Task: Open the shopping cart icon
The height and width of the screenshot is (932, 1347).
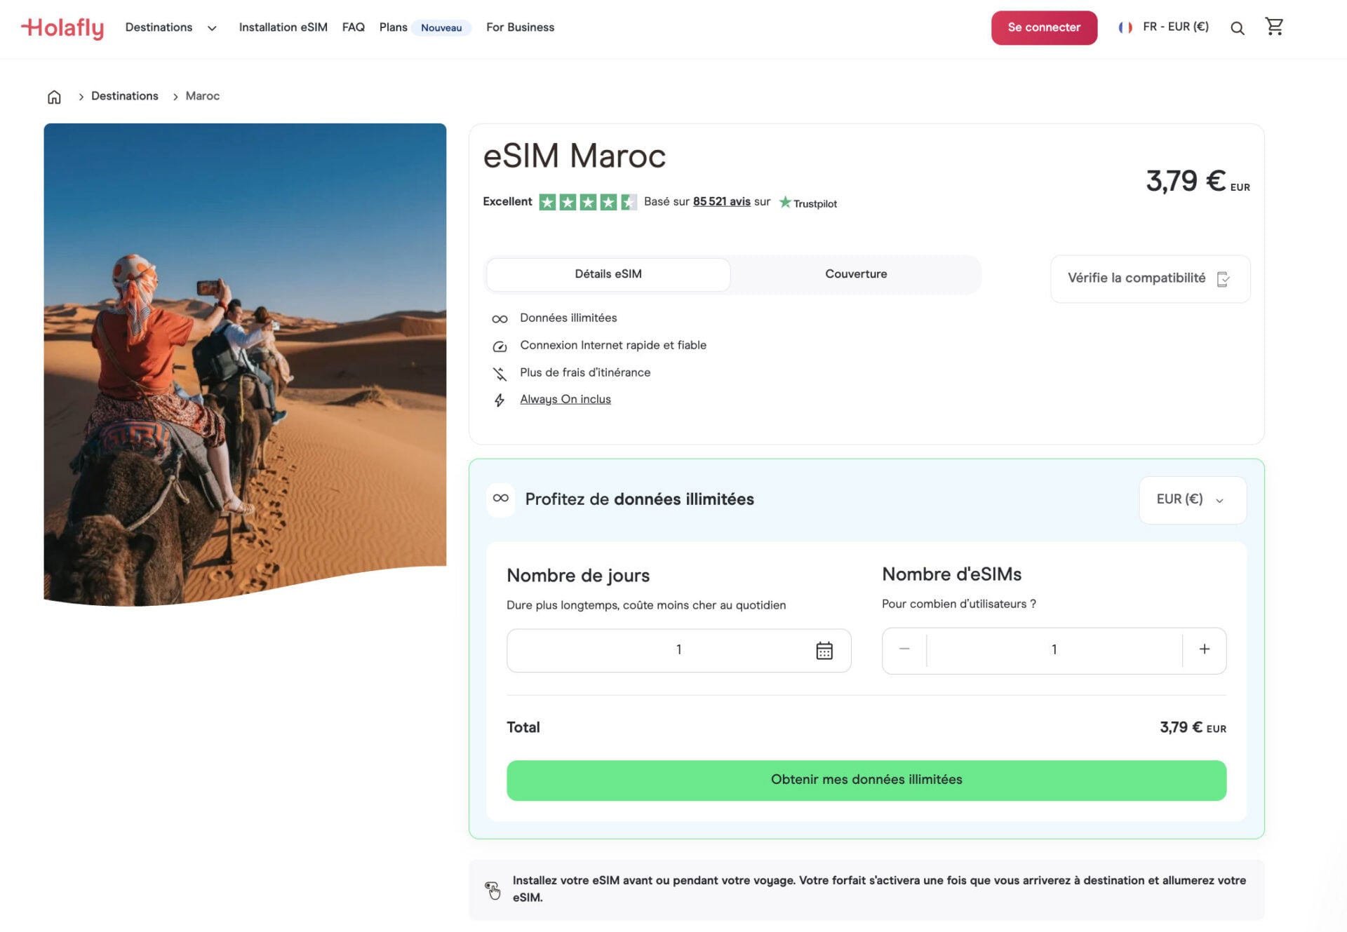Action: click(1275, 27)
